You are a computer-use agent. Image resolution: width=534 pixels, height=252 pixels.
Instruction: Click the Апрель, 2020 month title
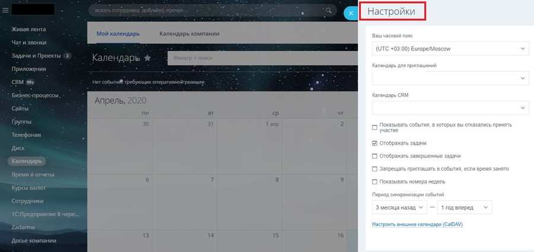(x=120, y=100)
